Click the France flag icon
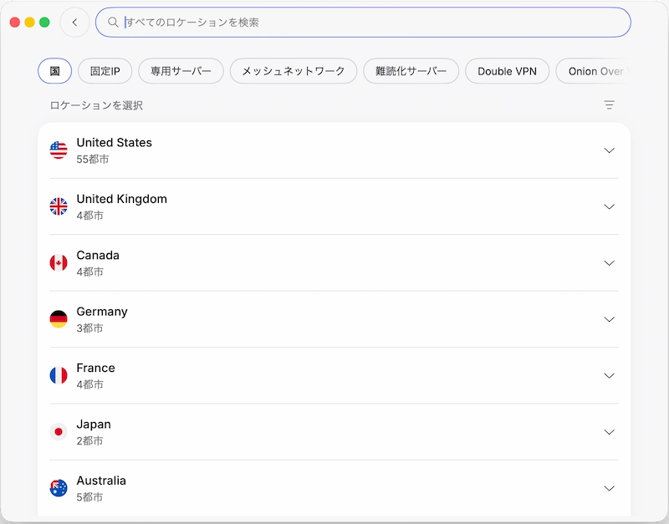This screenshot has width=669, height=524. pos(59,375)
